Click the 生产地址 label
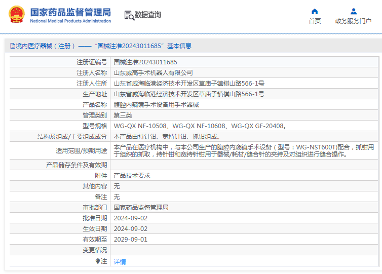 [x=95, y=94]
